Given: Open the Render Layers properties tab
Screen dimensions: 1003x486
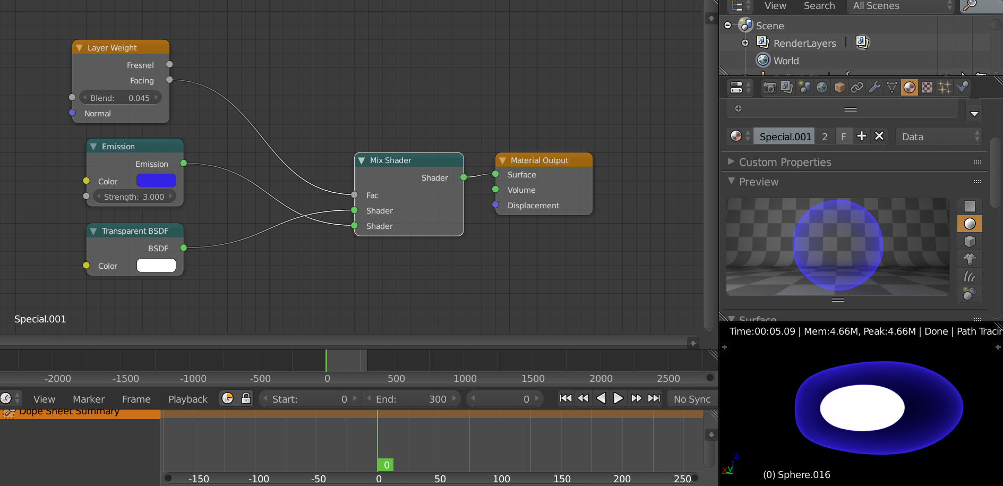Looking at the screenshot, I should (x=786, y=88).
